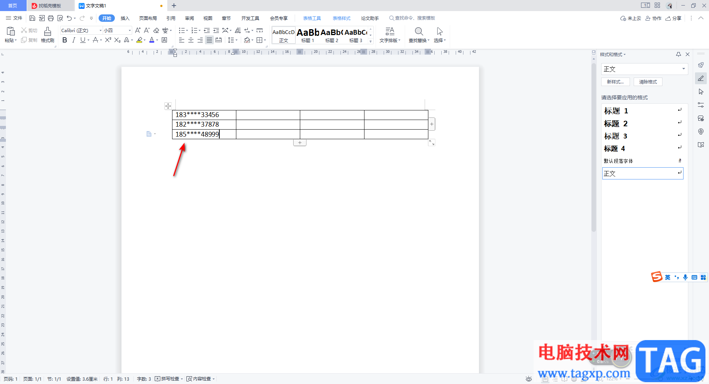Switch to the 审阅 tab
Screen dimensions: 709x384
[x=189, y=18]
